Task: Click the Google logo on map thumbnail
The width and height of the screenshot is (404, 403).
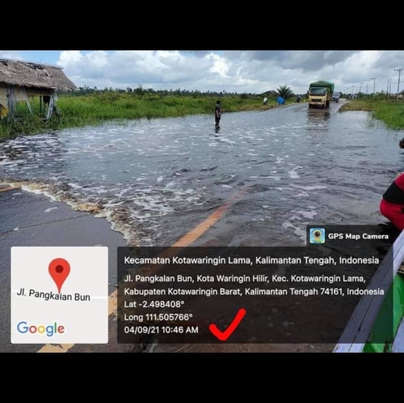Action: point(40,329)
